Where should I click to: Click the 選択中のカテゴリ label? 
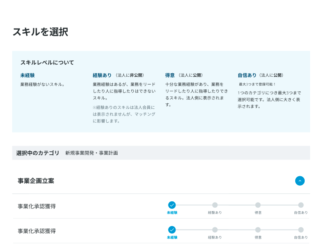[38, 153]
